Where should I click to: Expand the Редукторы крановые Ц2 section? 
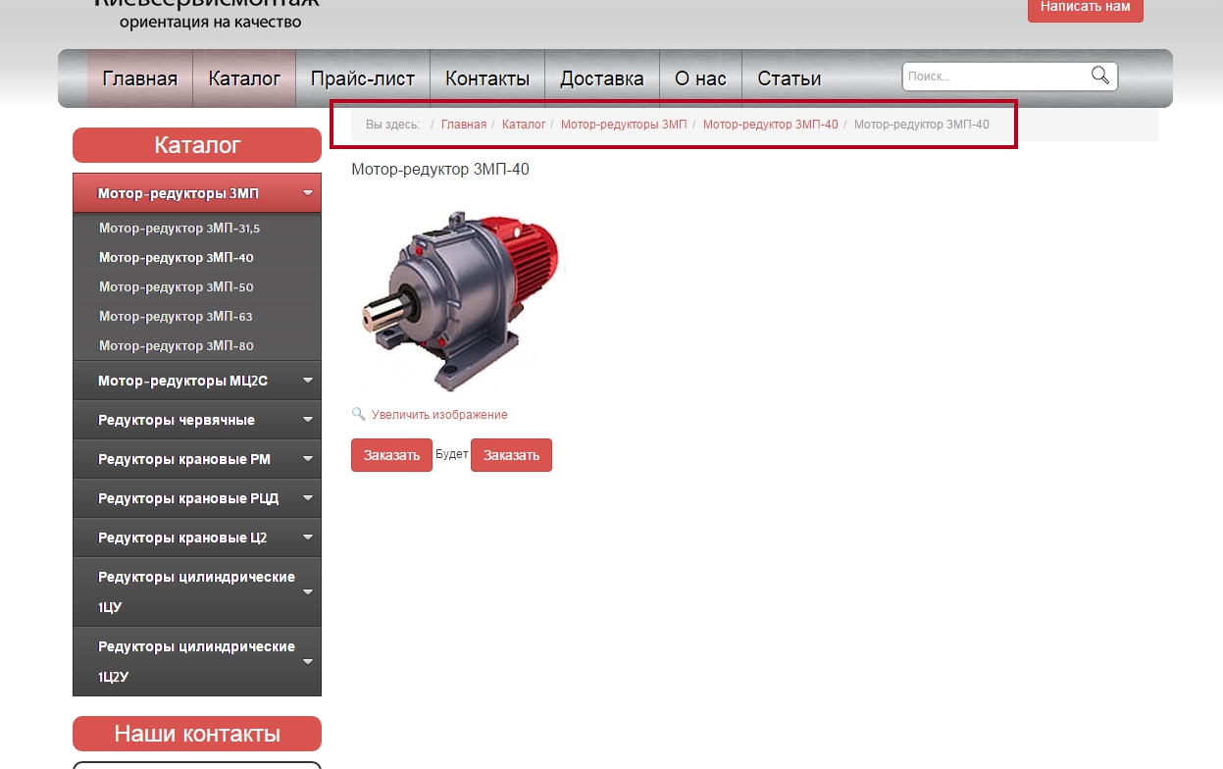(308, 538)
